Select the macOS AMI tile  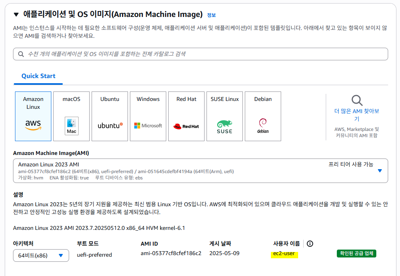[71, 116]
